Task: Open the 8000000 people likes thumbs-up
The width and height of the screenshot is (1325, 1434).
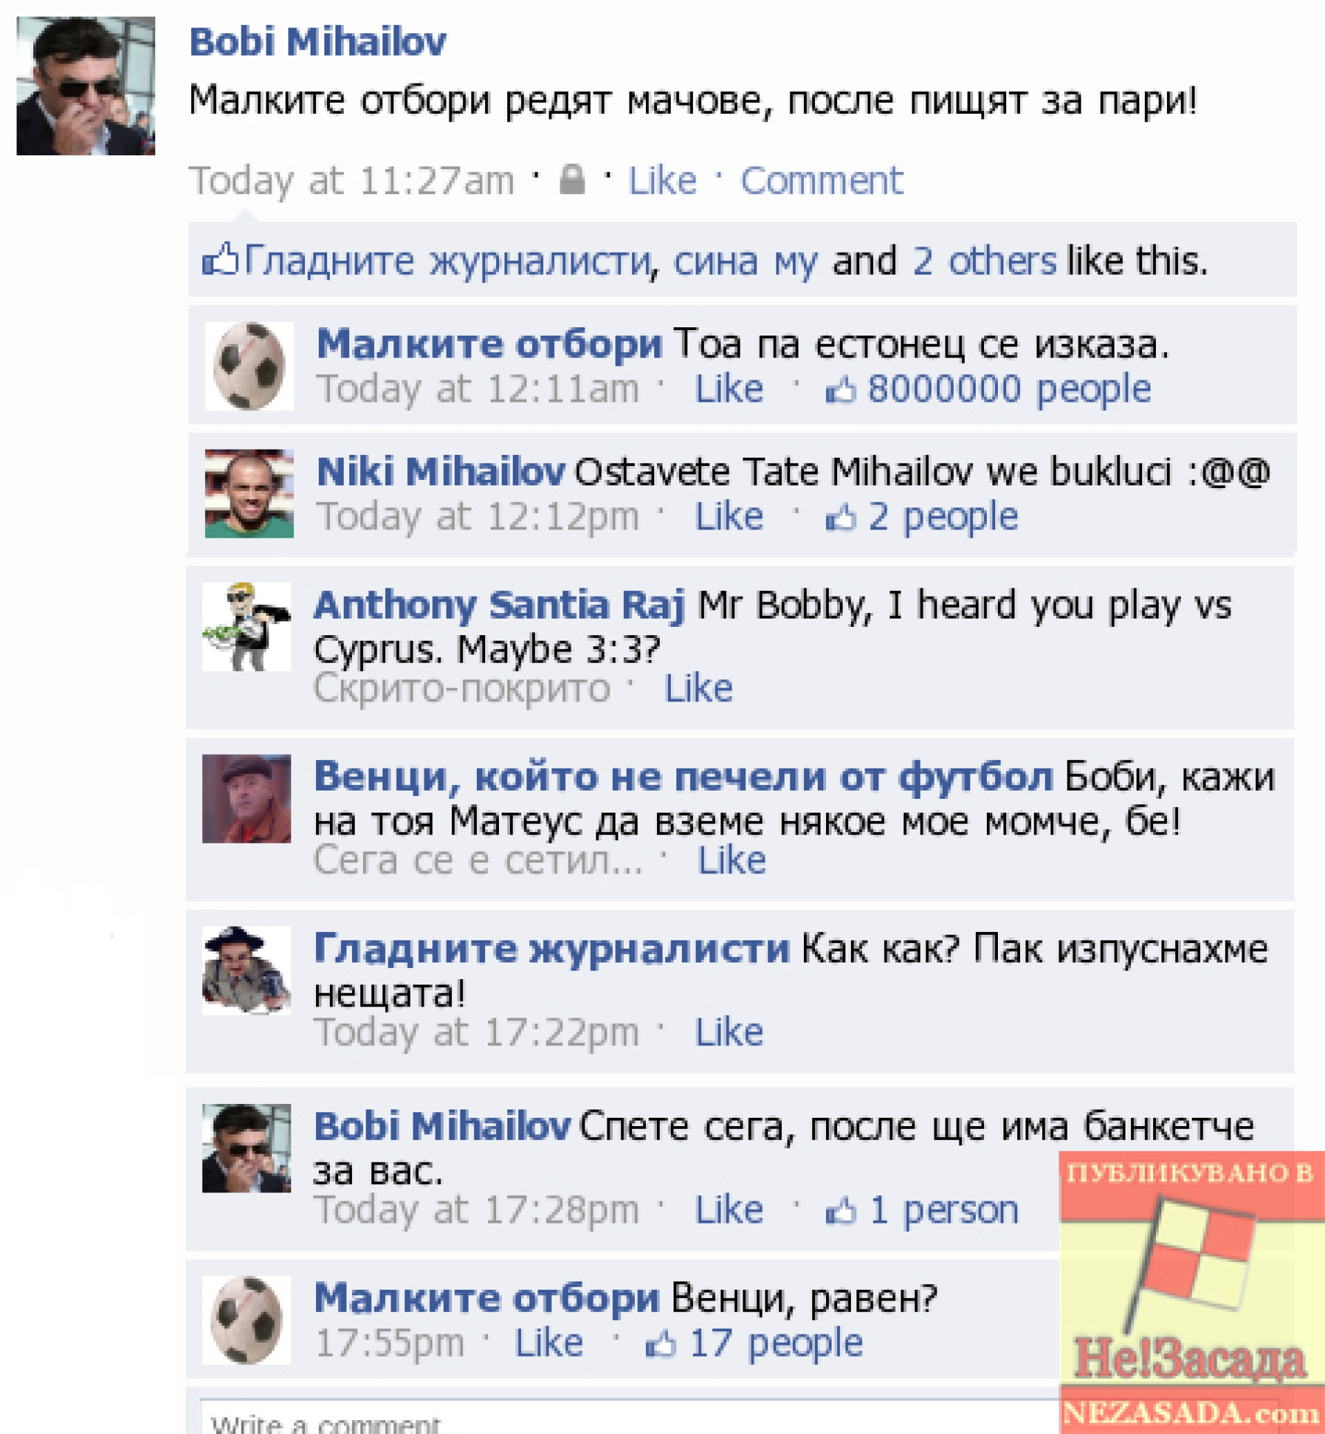Action: point(841,391)
